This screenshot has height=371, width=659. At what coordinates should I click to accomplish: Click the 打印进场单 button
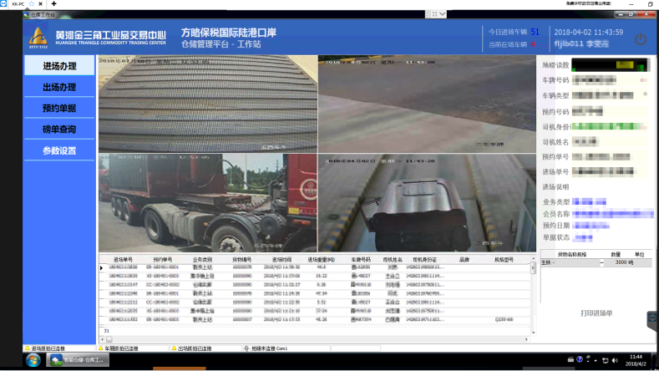tap(596, 313)
